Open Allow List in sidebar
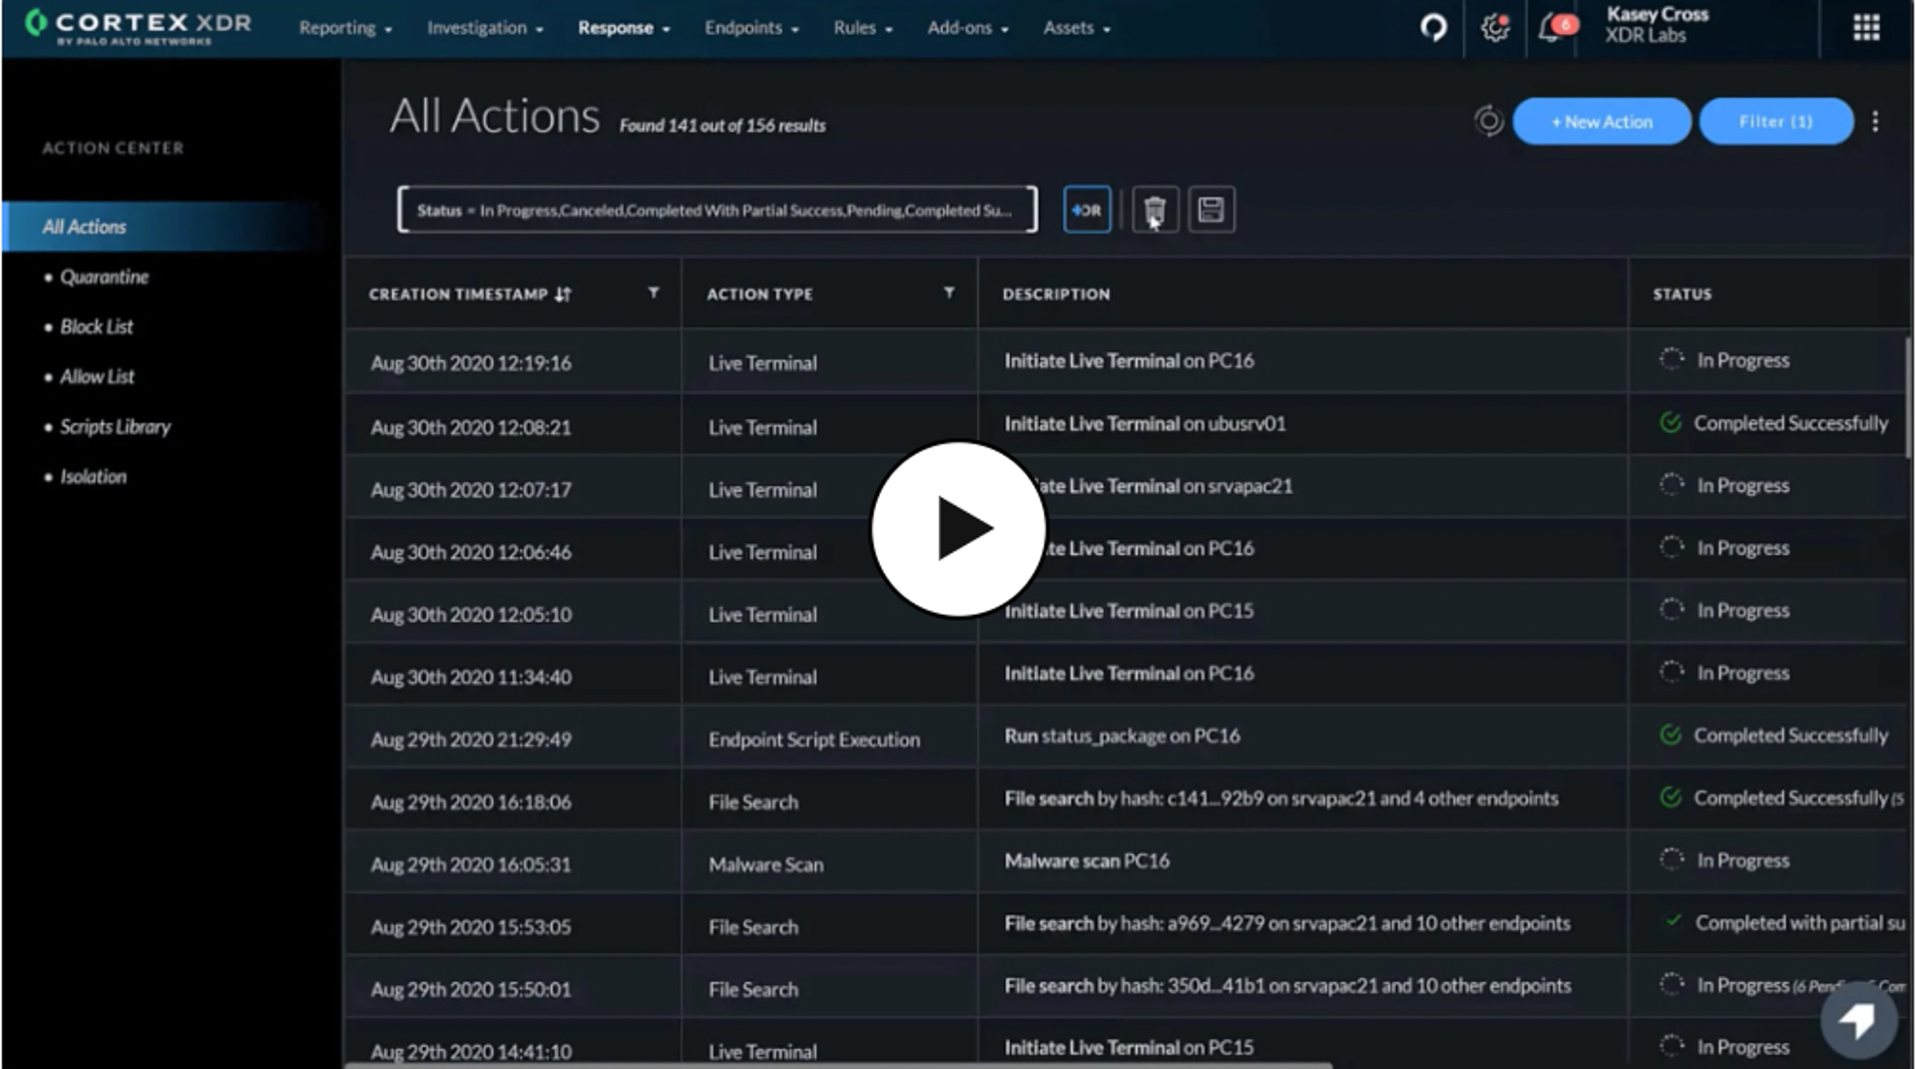The image size is (1916, 1069). 97,376
